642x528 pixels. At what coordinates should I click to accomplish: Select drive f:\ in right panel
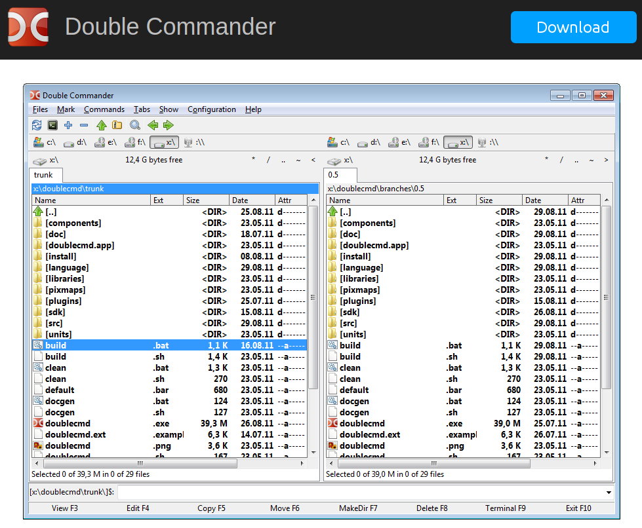pyautogui.click(x=429, y=142)
